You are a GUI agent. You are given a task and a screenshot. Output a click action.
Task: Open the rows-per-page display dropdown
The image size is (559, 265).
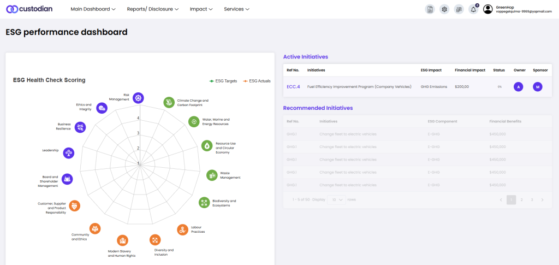pos(336,200)
